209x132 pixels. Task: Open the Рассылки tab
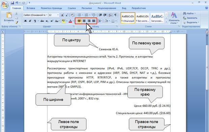pyautogui.click(x=87, y=8)
